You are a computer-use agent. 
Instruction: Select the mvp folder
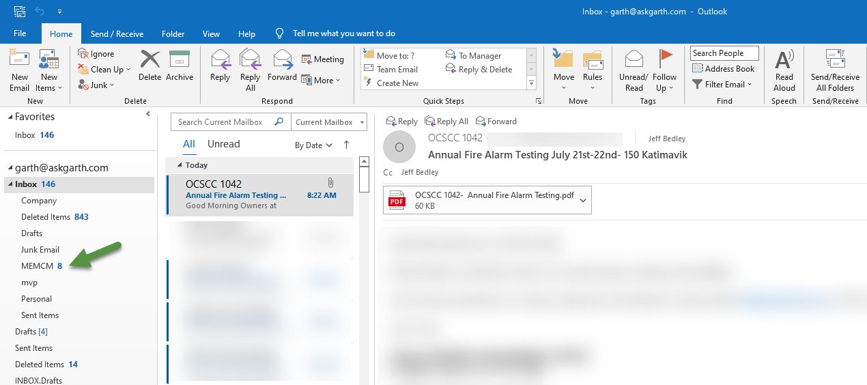29,283
